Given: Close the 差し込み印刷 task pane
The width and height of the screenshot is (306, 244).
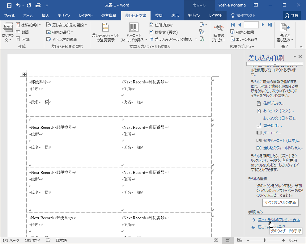Looking at the screenshot, I should click(300, 57).
